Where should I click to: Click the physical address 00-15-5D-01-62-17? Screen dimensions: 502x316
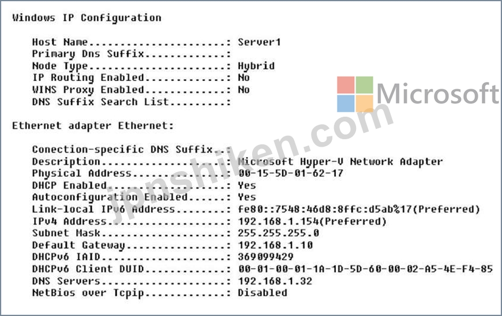coord(291,173)
